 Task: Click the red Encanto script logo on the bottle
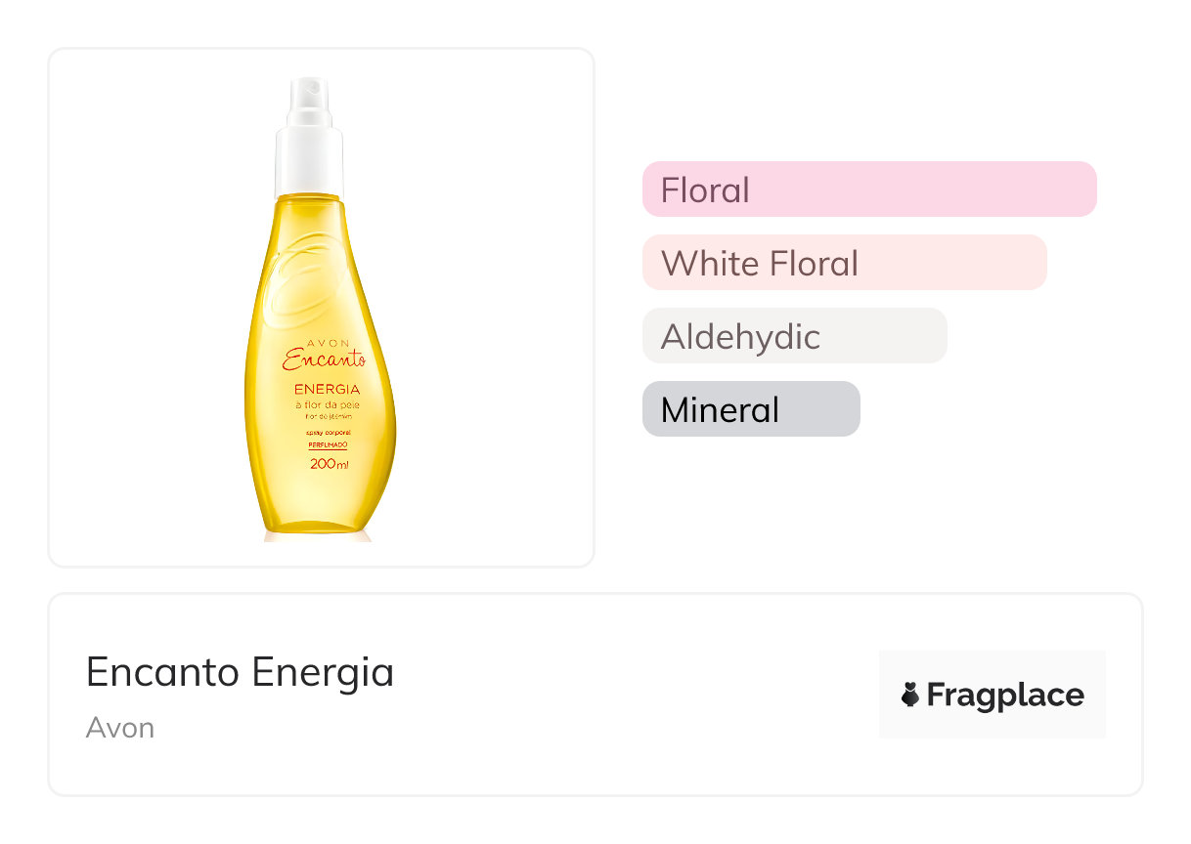tap(323, 359)
